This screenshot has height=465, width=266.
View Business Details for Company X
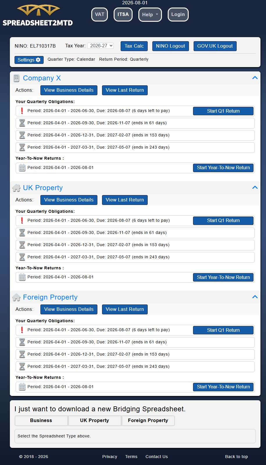pos(69,90)
